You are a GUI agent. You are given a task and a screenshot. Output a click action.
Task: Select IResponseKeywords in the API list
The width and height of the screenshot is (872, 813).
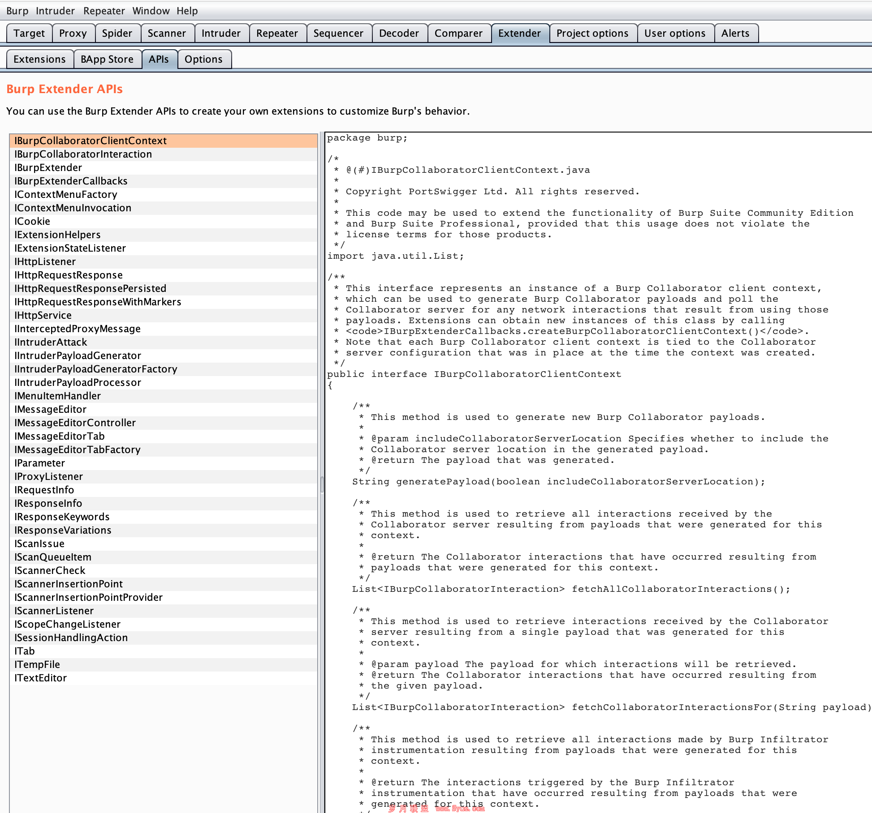pyautogui.click(x=164, y=517)
